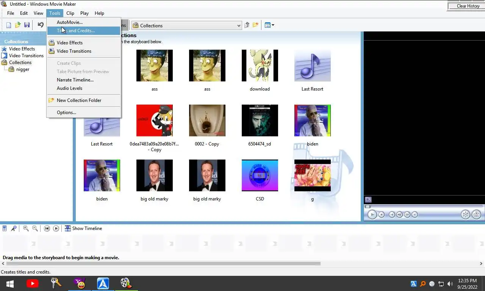Screen dimensions: 485x291
Task: Open the Views dropdown in the toolbar
Action: pyautogui.click(x=269, y=25)
